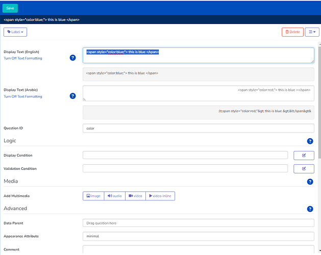Edit the Validation Condition with pencil button
Viewport: 321px width, 255px height.
[304, 169]
